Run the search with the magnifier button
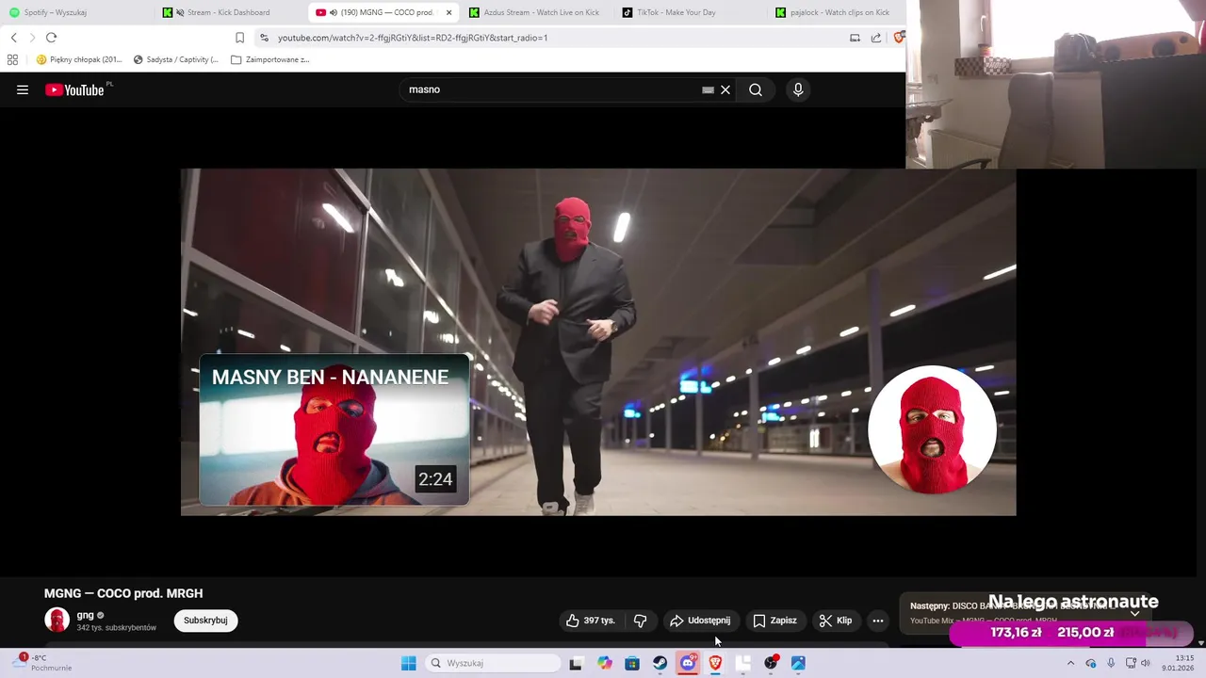The image size is (1206, 678). (x=756, y=89)
